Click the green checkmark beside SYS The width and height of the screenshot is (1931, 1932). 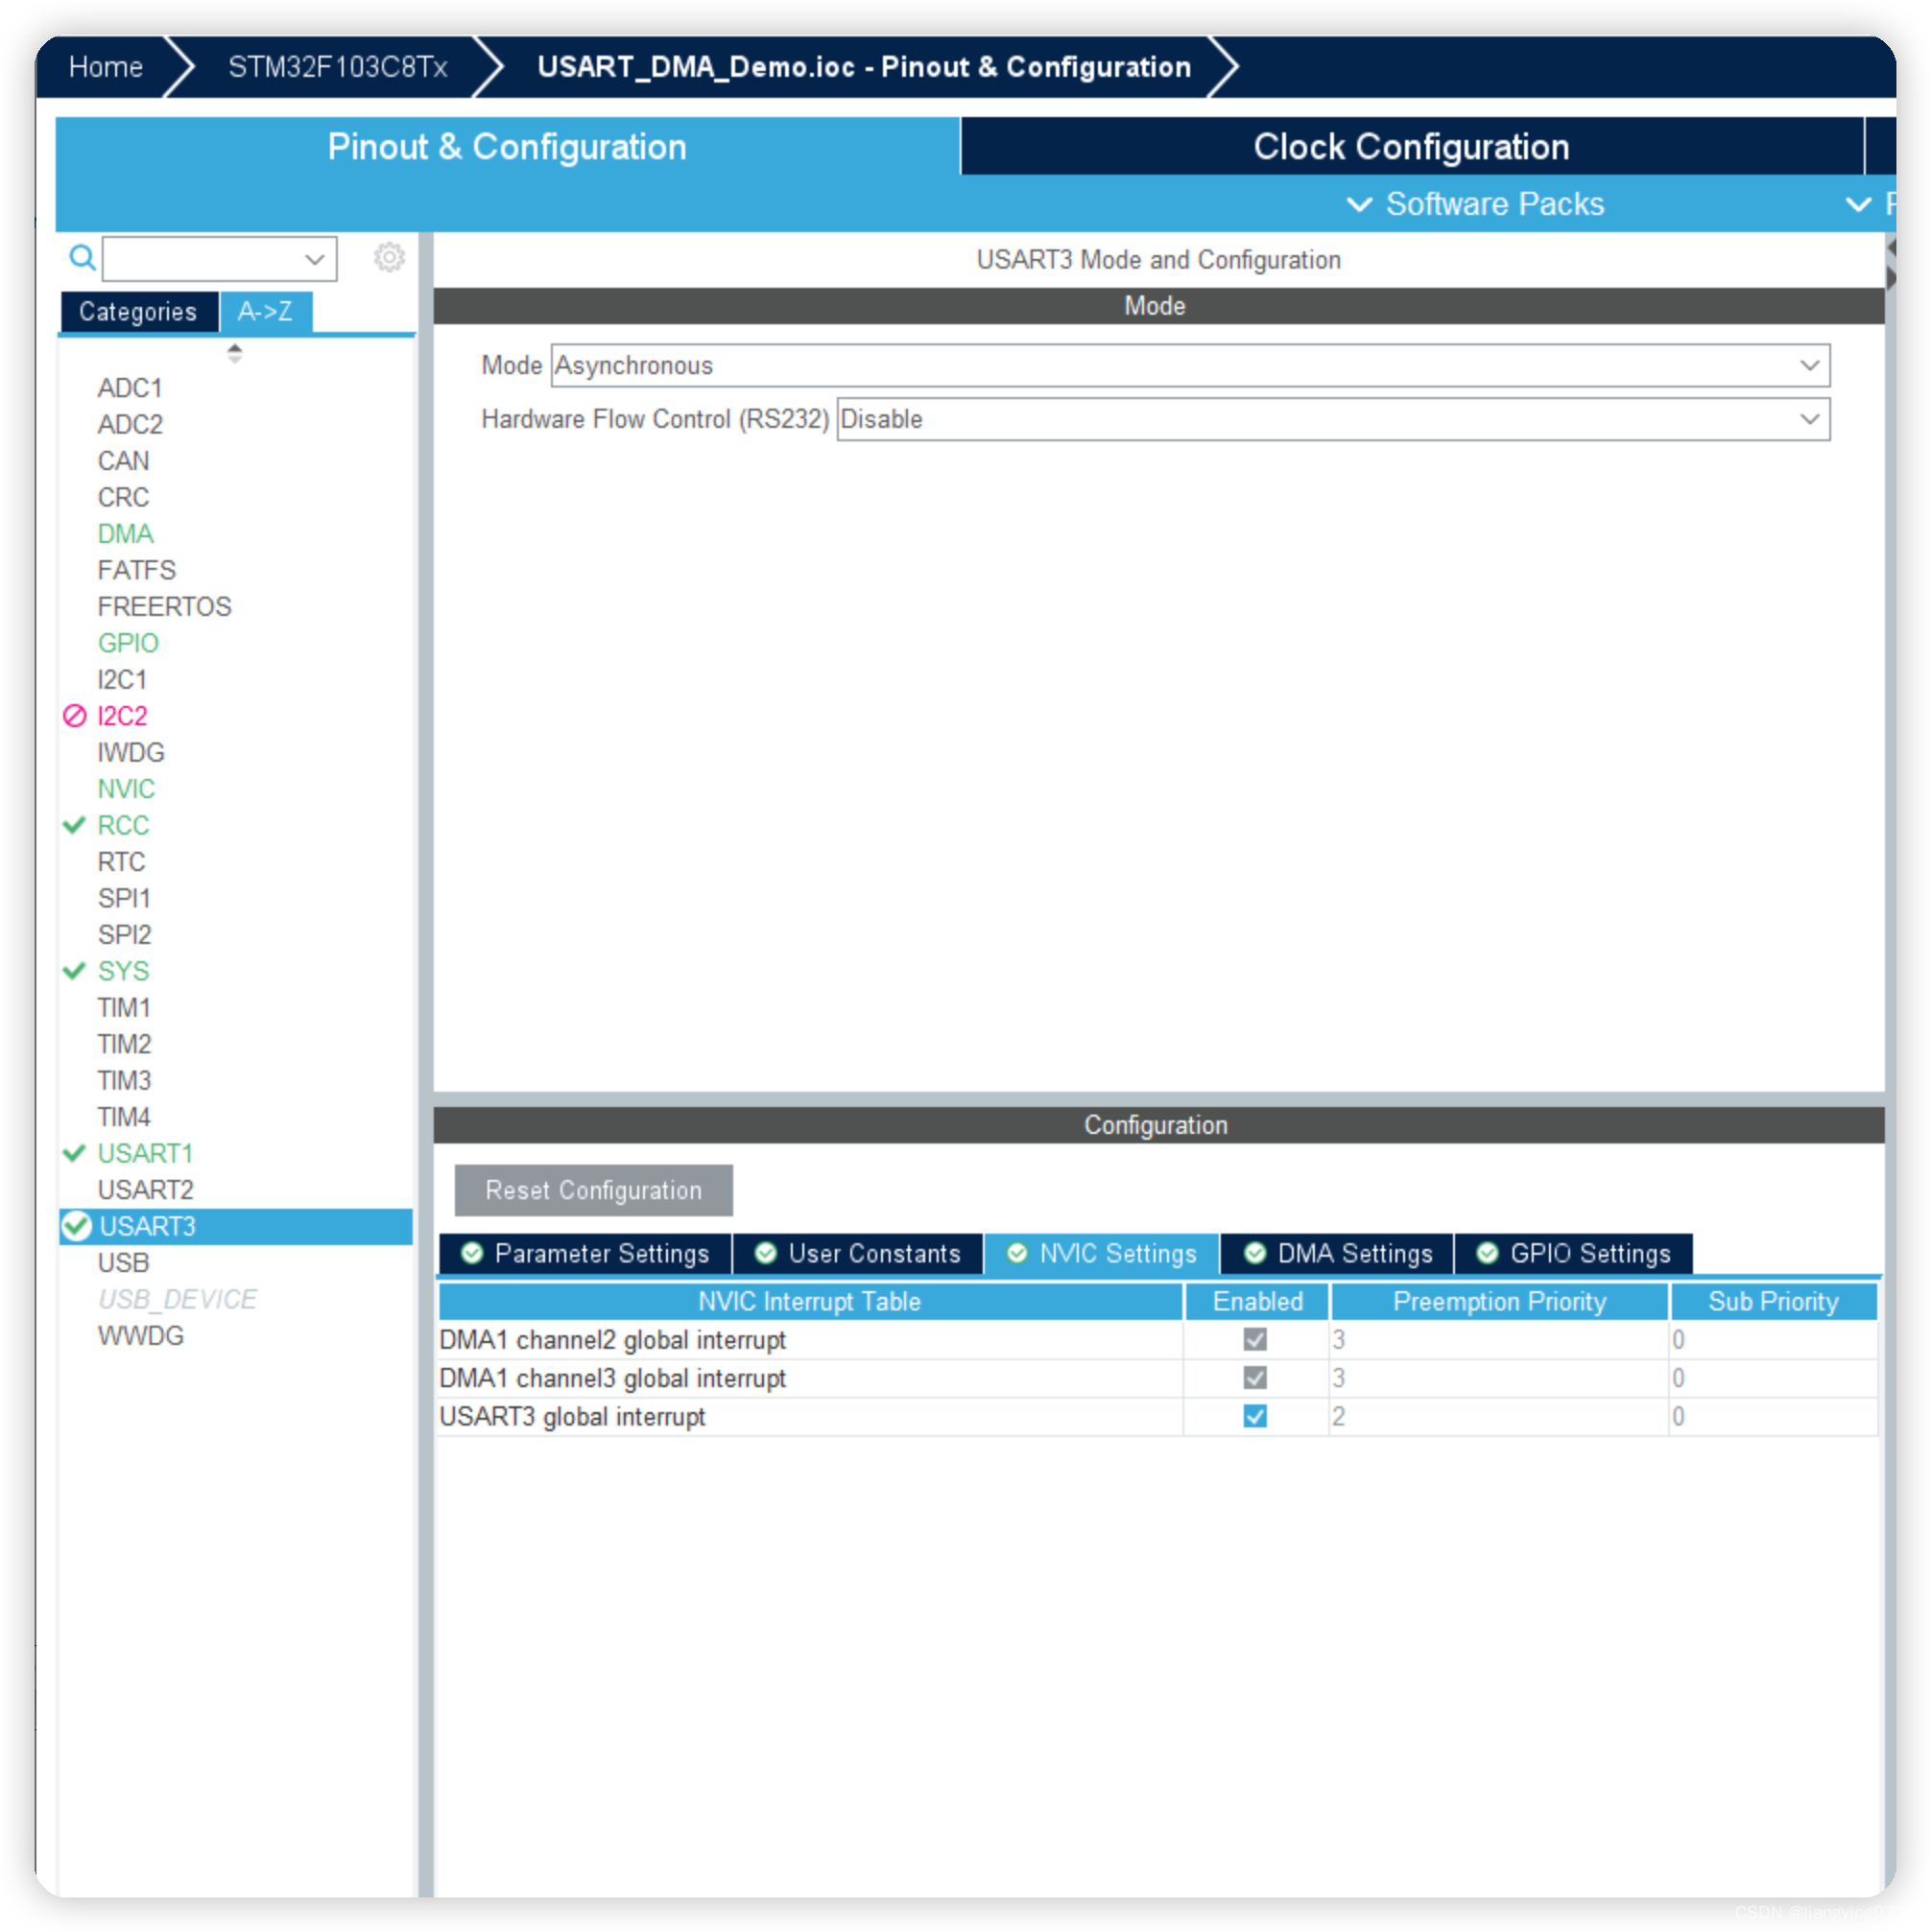click(75, 971)
